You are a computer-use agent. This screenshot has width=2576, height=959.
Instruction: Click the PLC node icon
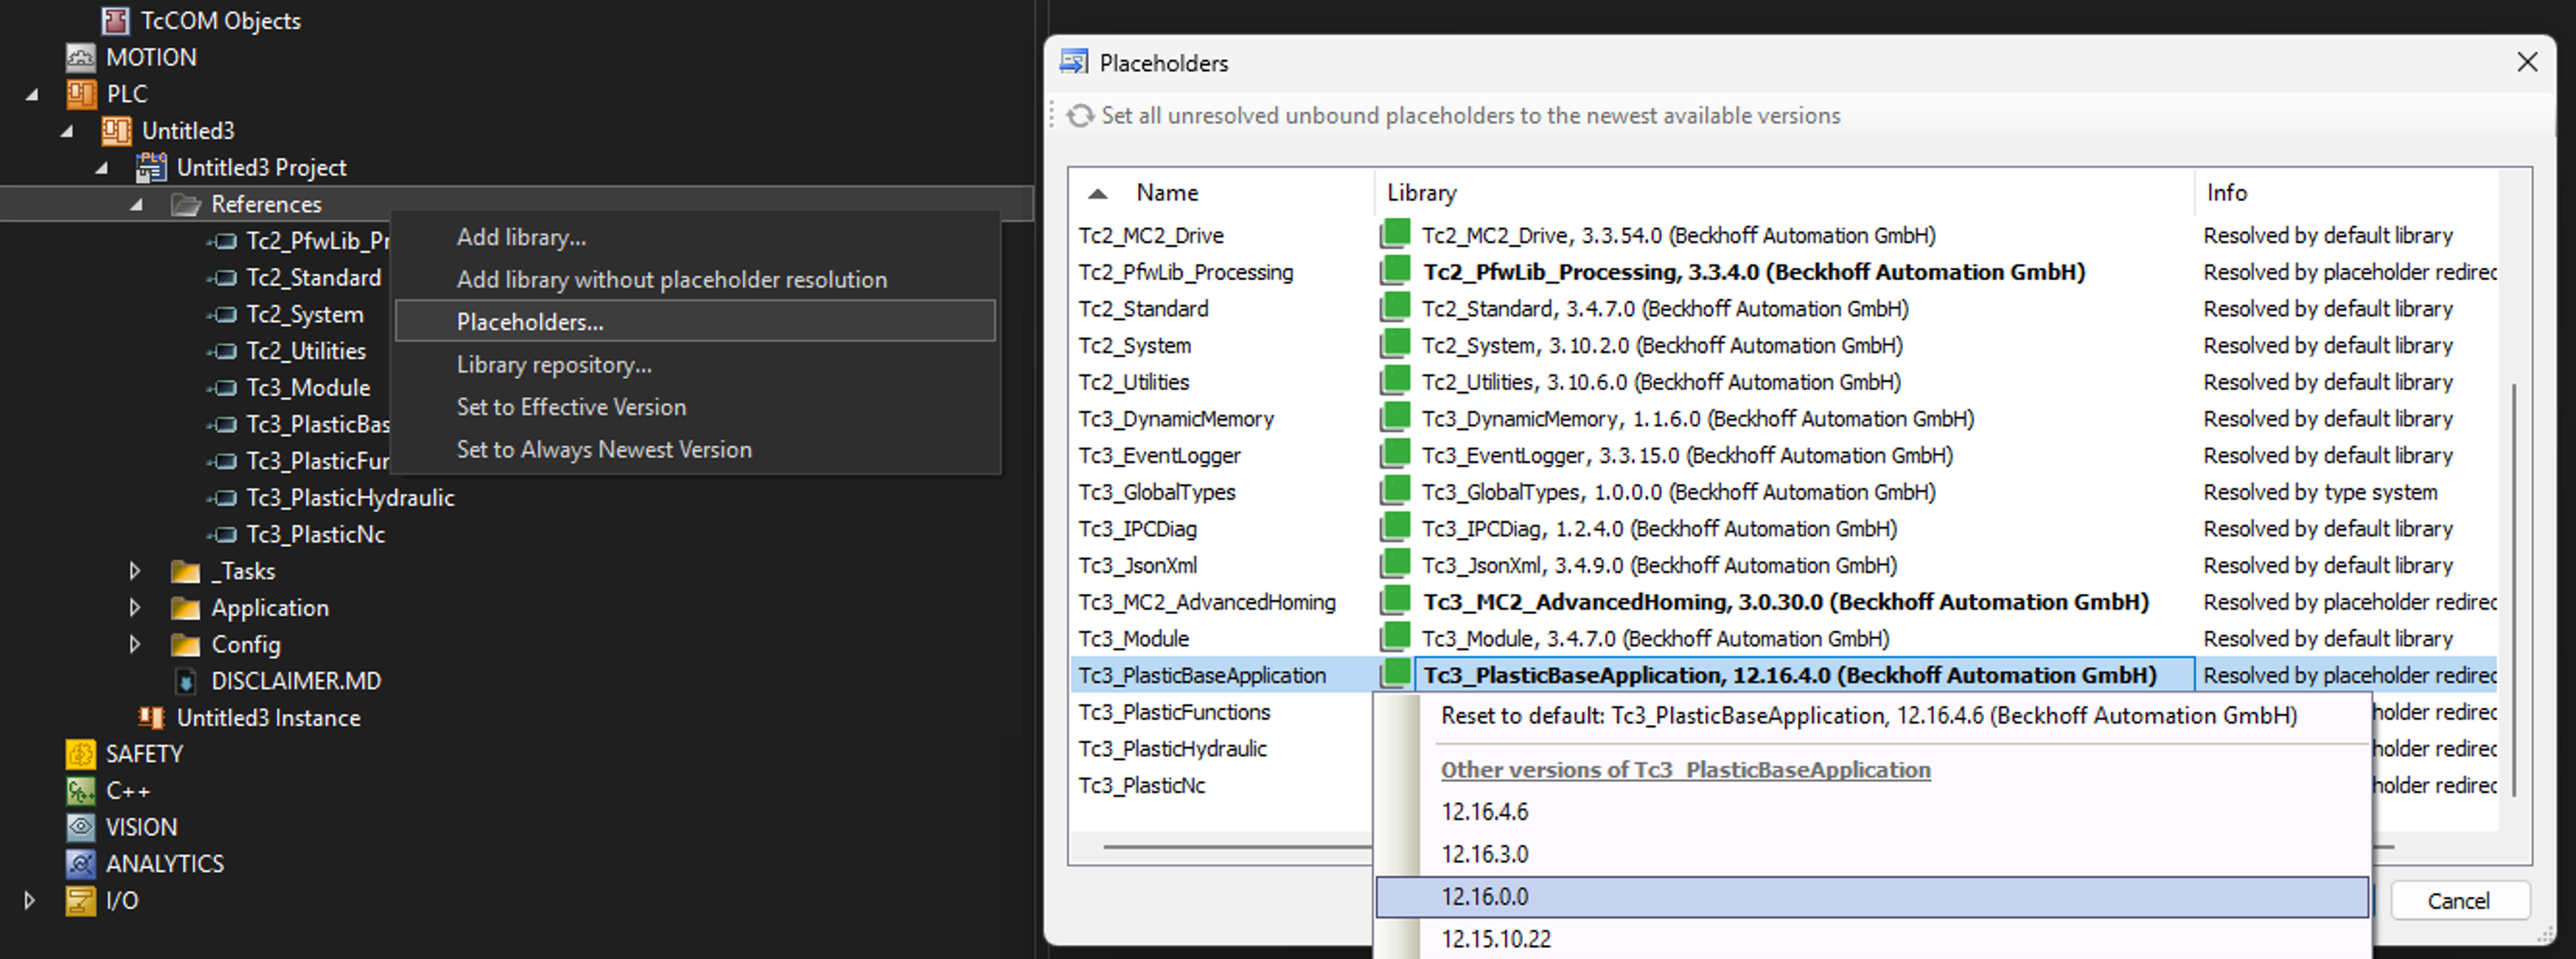coord(81,94)
